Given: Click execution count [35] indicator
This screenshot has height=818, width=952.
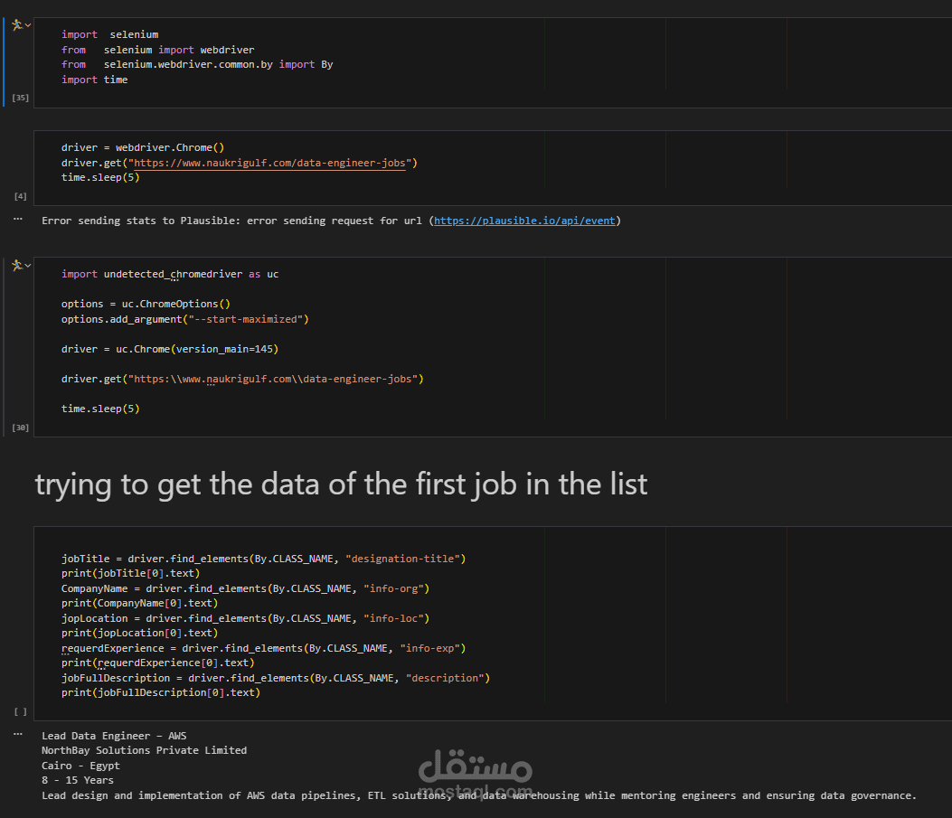Looking at the screenshot, I should coord(20,97).
